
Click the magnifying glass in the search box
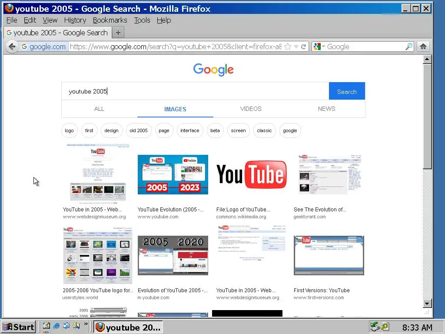click(408, 47)
